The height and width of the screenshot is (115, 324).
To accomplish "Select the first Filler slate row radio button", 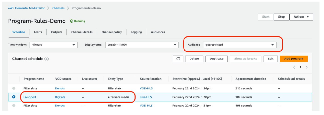I will tap(14, 88).
